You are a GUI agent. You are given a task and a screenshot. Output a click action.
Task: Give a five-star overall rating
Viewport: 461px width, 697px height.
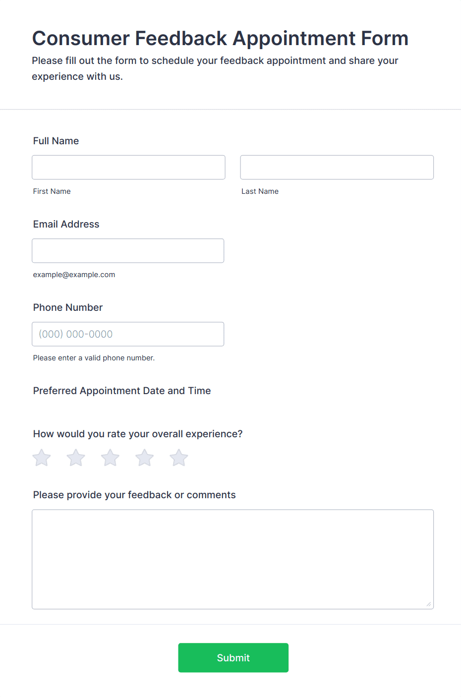[x=179, y=458]
